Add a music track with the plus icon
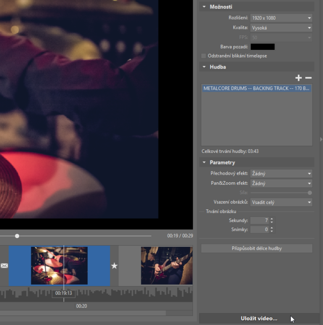The image size is (323, 325). click(x=298, y=78)
